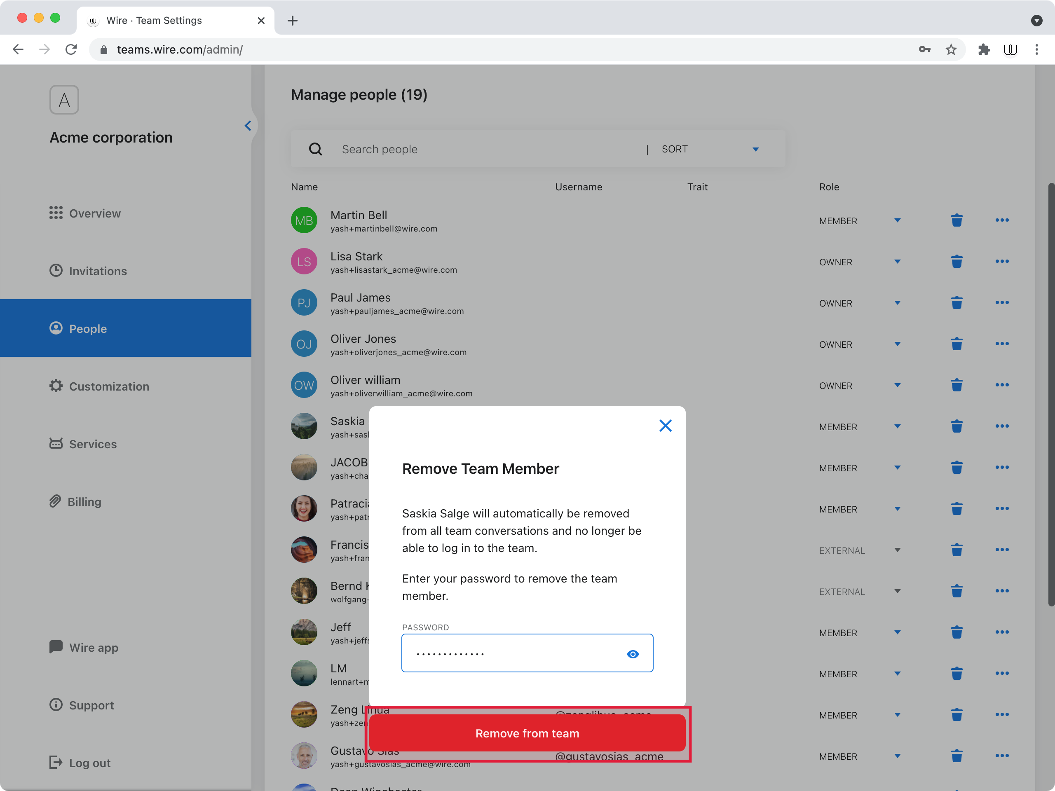The width and height of the screenshot is (1055, 791).
Task: Click the PASSWORD input field
Action: [527, 653]
